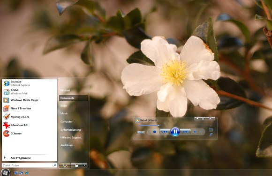Restore full player via the corner icon
The height and width of the screenshot is (176, 272).
pyautogui.click(x=211, y=134)
